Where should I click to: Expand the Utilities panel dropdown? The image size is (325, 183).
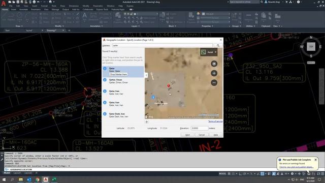pyautogui.click(x=250, y=26)
